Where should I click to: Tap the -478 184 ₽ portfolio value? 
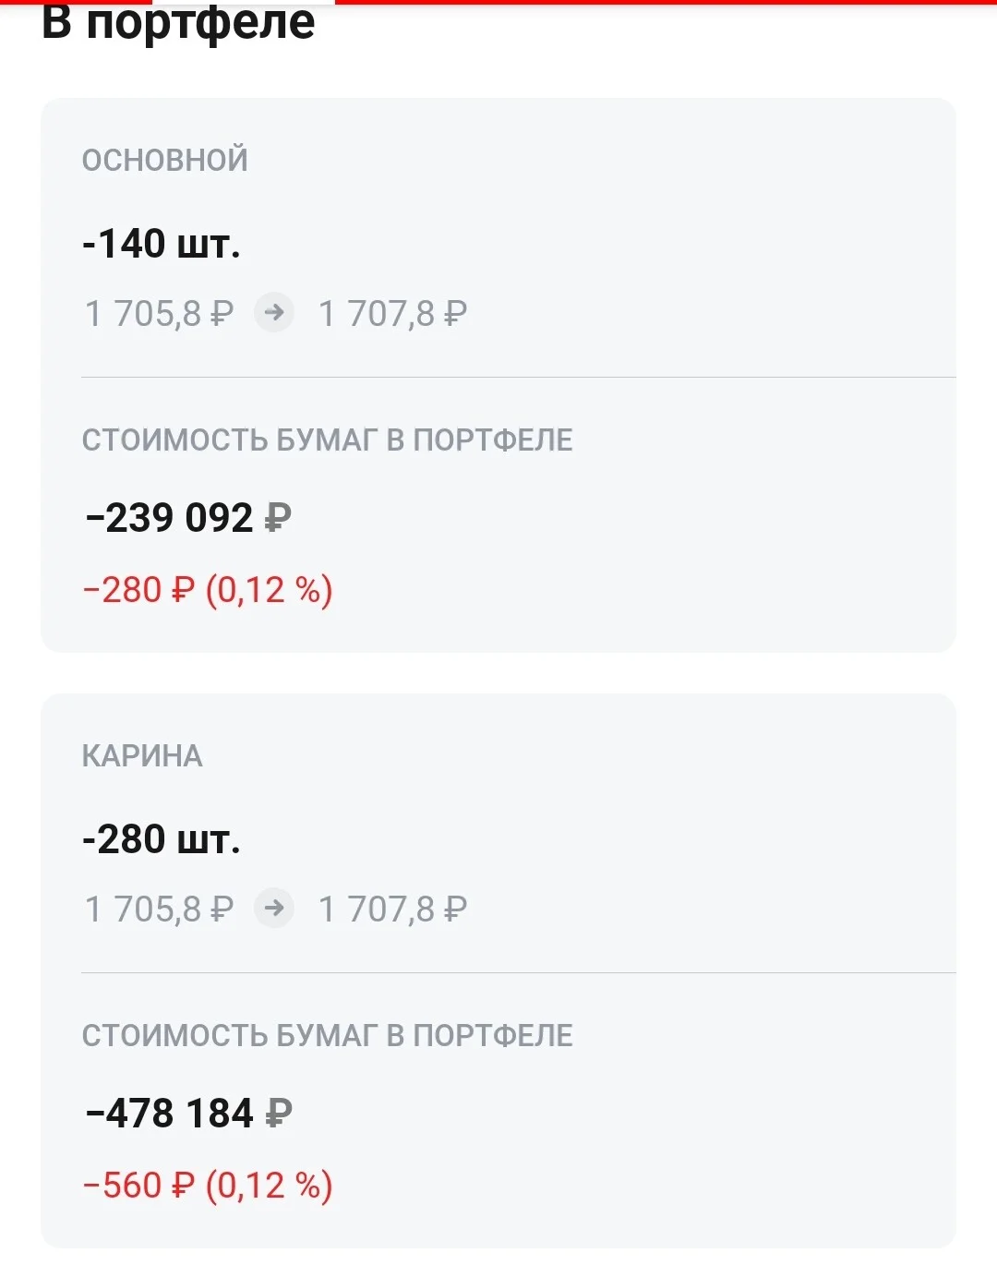click(188, 1114)
